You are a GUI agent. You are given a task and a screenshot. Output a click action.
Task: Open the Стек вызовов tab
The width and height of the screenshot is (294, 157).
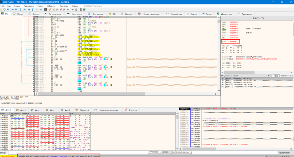click(x=97, y=14)
